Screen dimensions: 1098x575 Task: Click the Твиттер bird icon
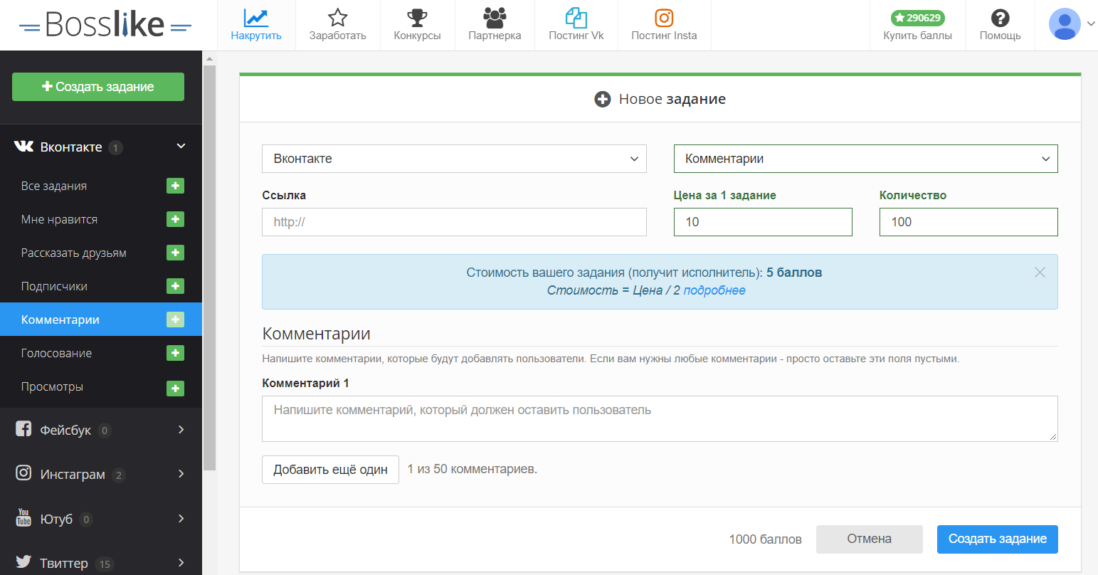[x=23, y=562]
